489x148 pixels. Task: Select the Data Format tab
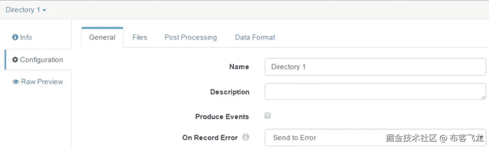(255, 37)
